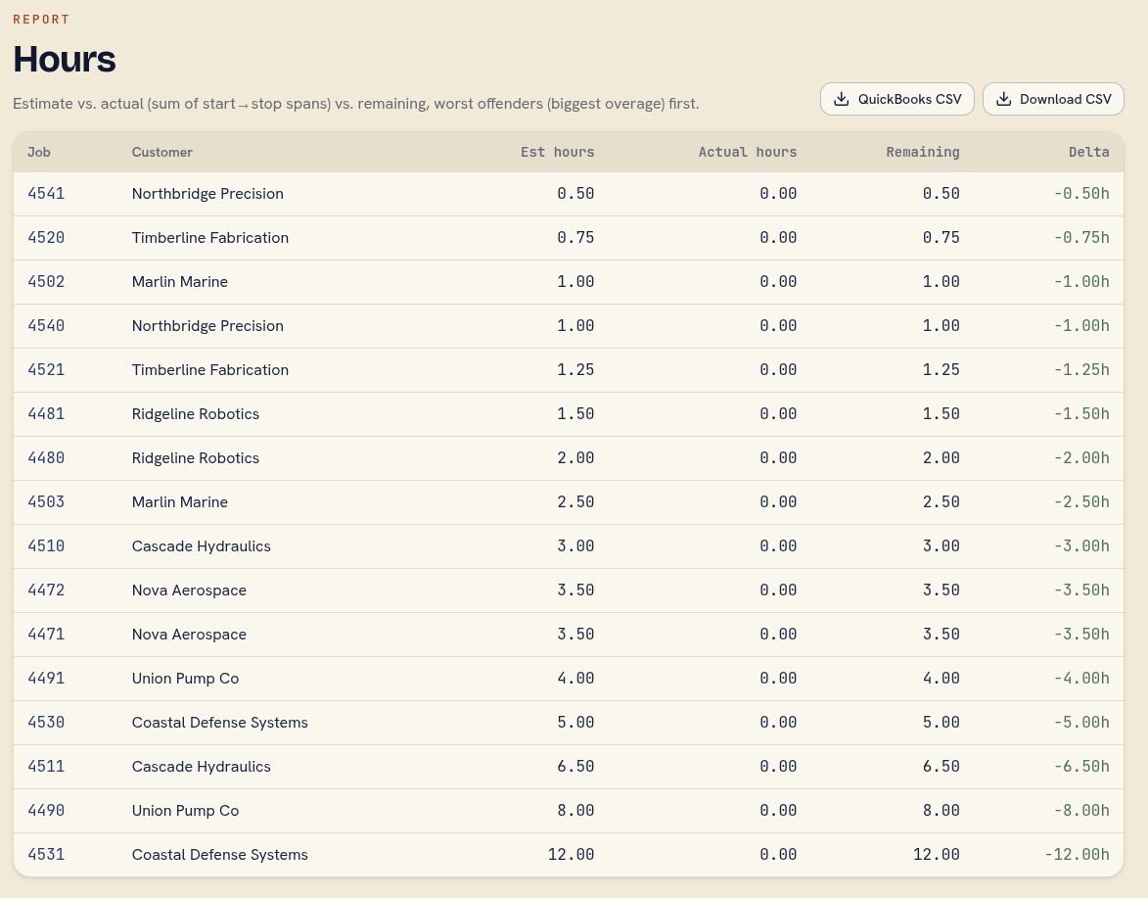This screenshot has width=1148, height=898.
Task: Open job 4491 link
Action: [x=46, y=679]
